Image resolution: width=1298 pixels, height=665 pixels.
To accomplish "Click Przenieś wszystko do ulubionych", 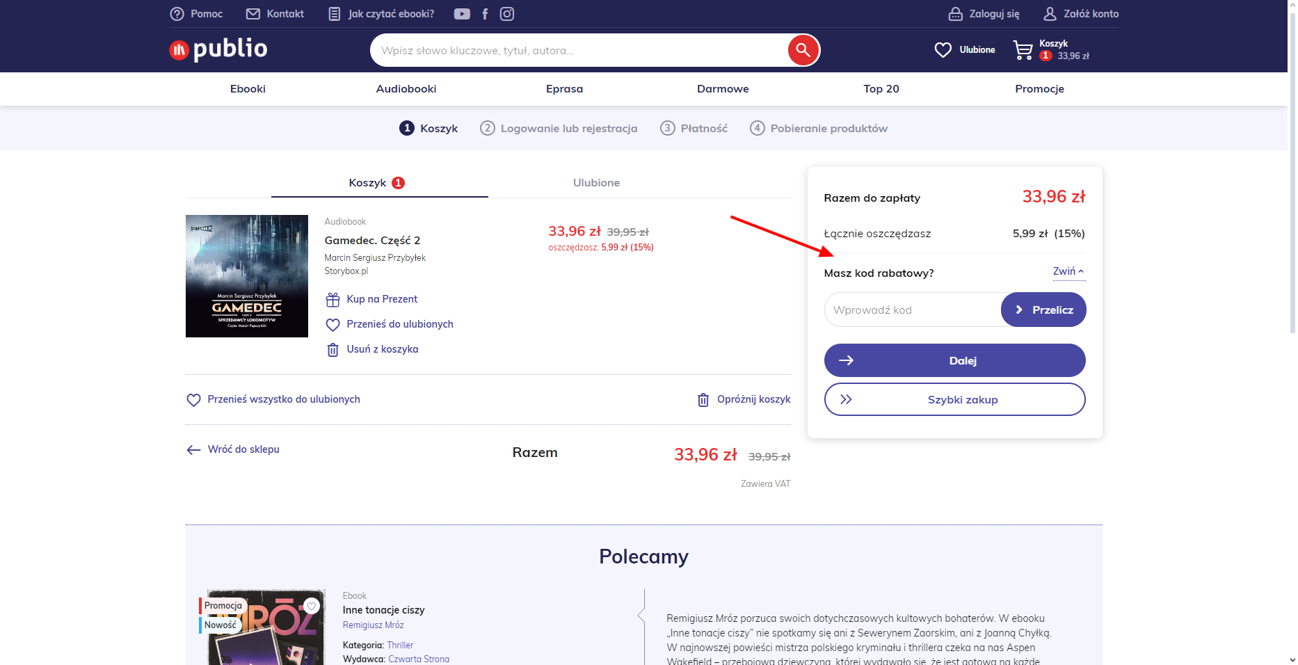I will (x=273, y=400).
